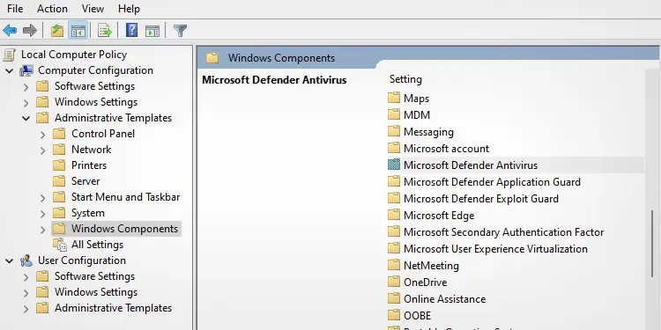Image resolution: width=661 pixels, height=330 pixels.
Task: Select System in the tree
Action: [x=88, y=213]
